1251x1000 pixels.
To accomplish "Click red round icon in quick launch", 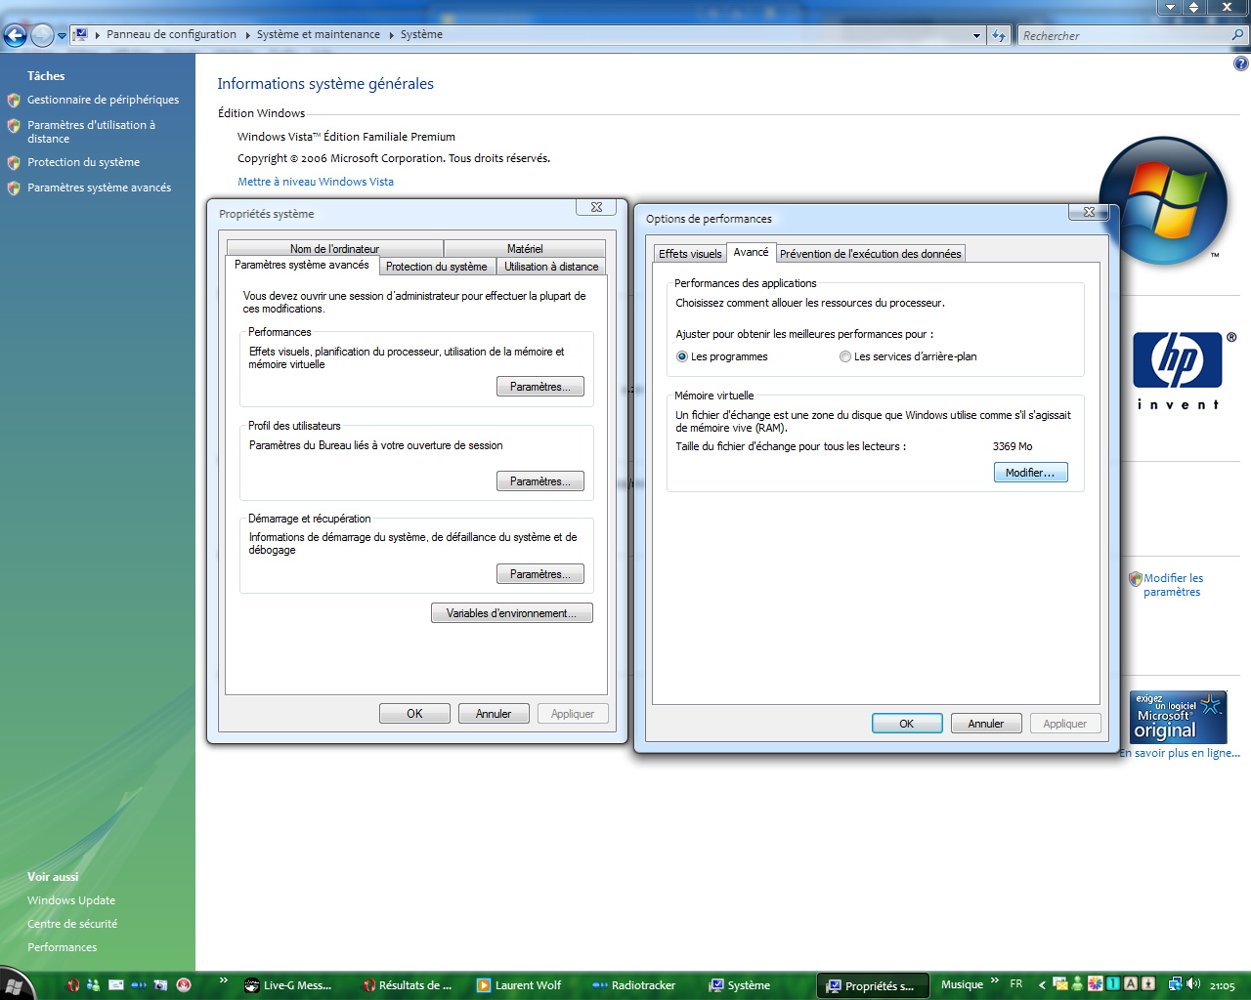I will click(x=183, y=985).
